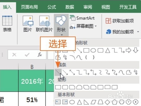
Task: Choose elbow double-arrow connector in 线条
Action: coord(93,72)
